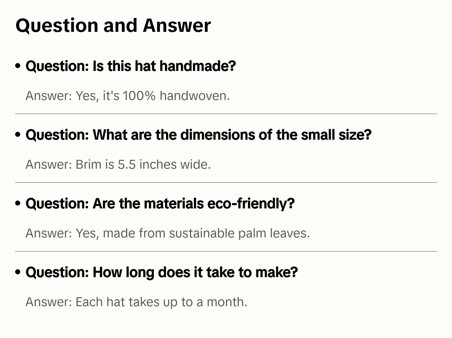Viewport: 452px width, 338px height.
Task: Select the bullet before the eco-friendly question
Action: [x=18, y=203]
